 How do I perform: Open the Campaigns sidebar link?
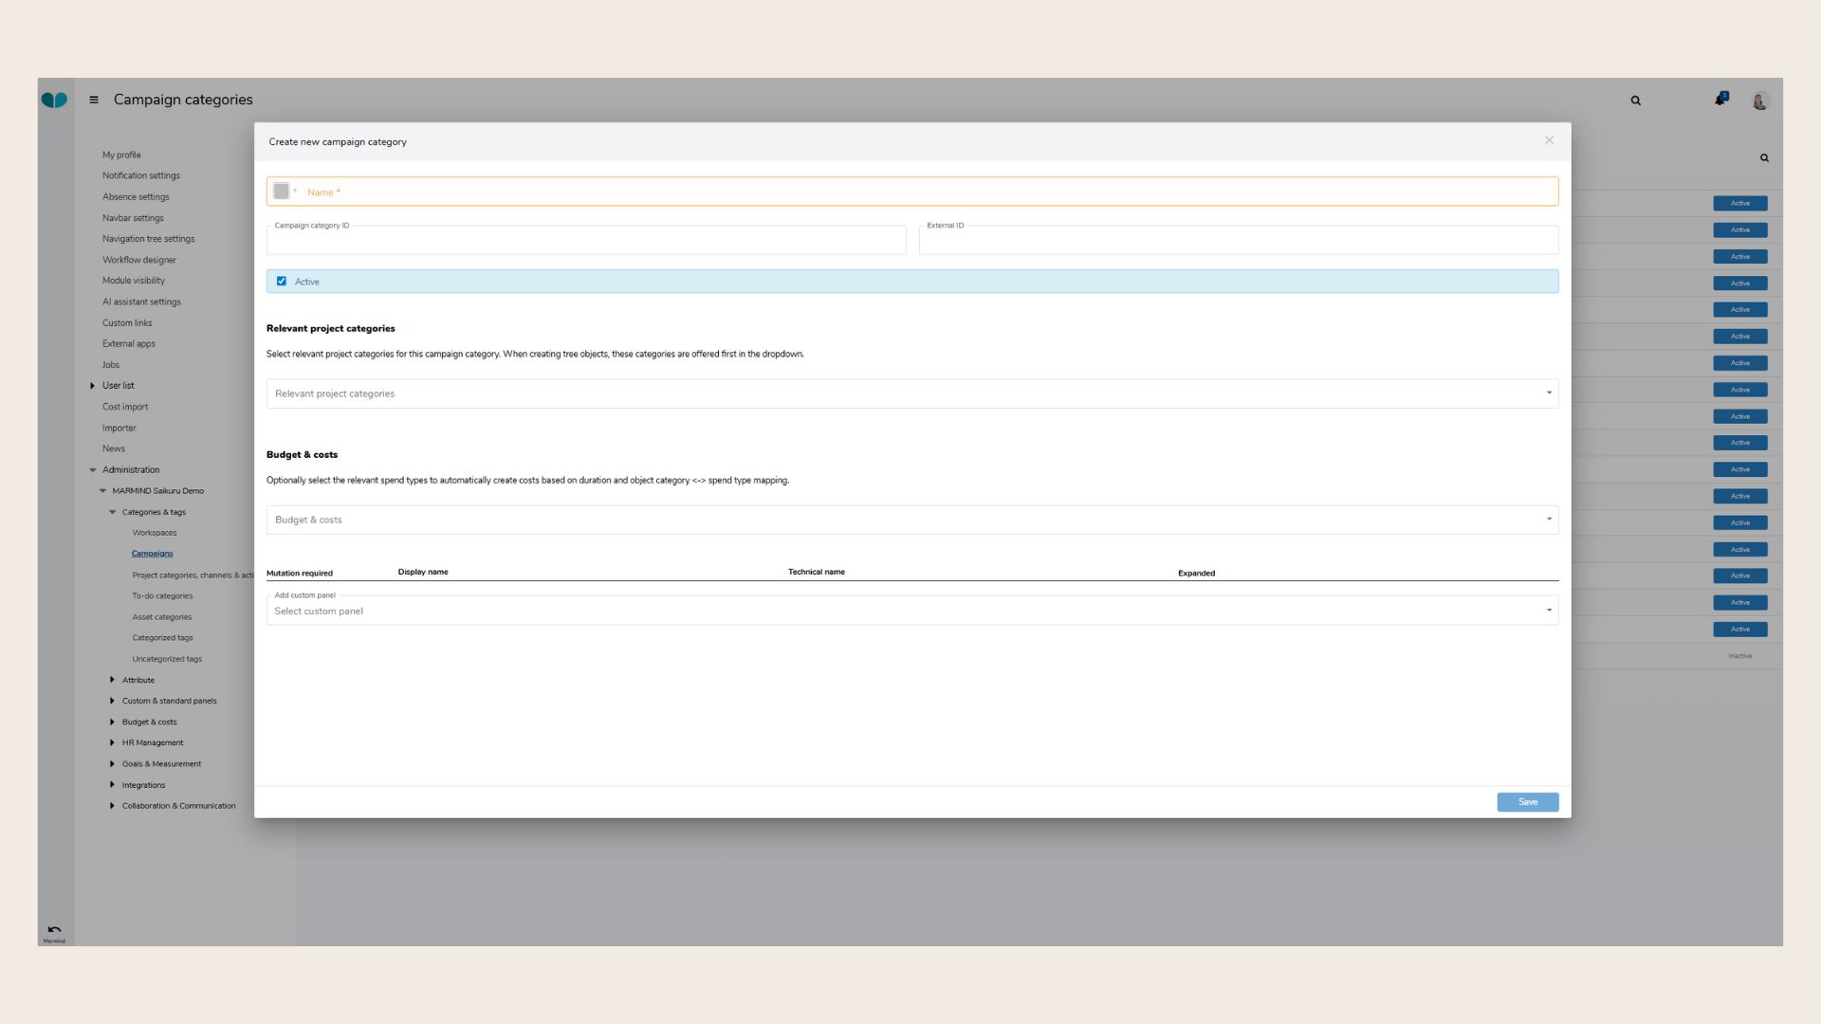coord(152,554)
